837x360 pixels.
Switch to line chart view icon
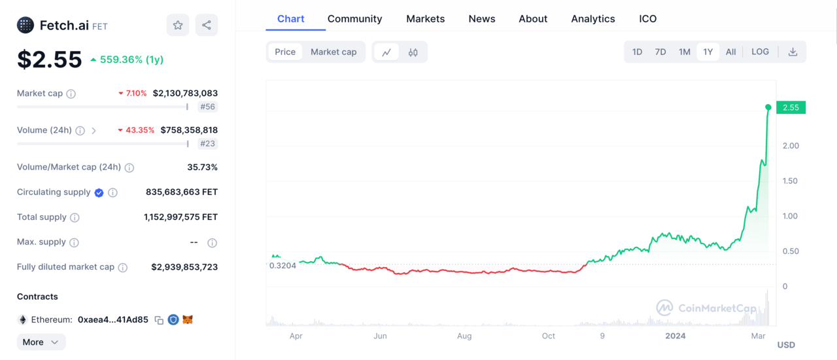point(386,52)
